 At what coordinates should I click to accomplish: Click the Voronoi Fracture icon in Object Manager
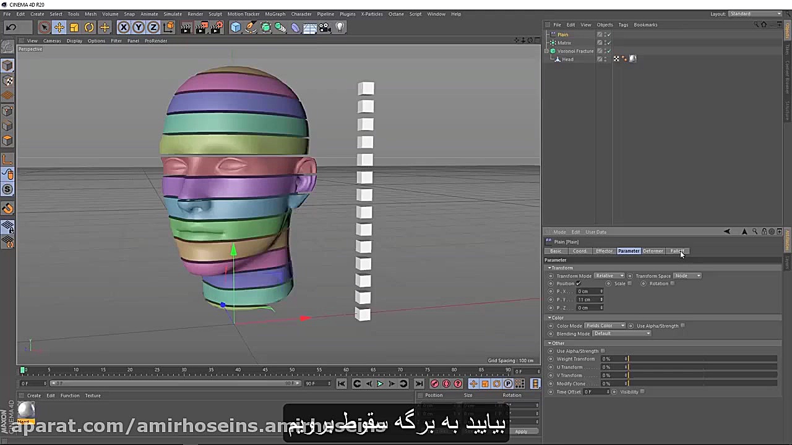click(553, 51)
